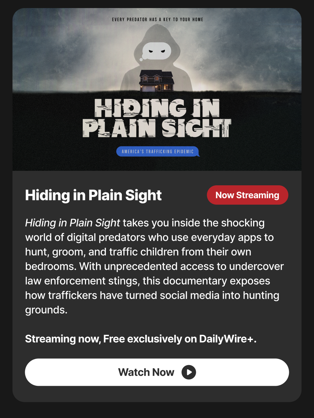Image resolution: width=314 pixels, height=418 pixels.
Task: Click the blue America's Trafficking Epidemic chat bubble
Action: coord(158,151)
